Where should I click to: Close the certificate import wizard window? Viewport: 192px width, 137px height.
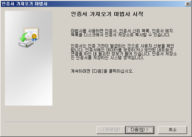pyautogui.click(x=188, y=4)
